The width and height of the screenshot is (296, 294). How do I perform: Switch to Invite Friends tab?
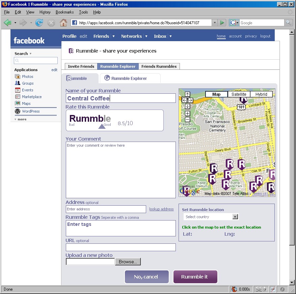81,66
